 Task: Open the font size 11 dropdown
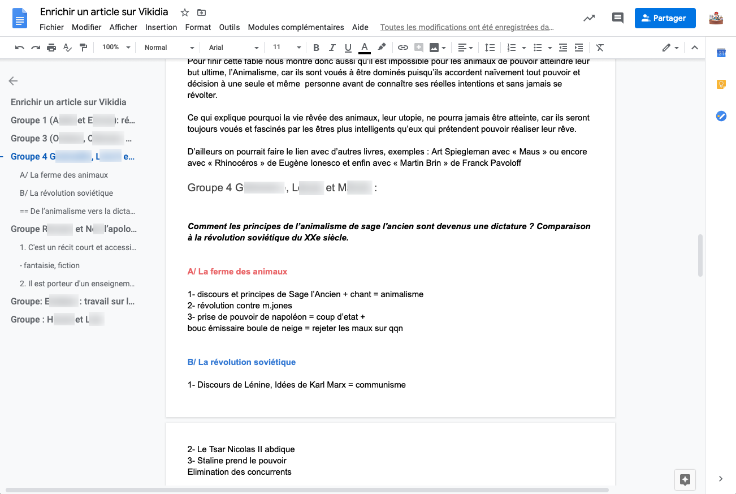(287, 48)
